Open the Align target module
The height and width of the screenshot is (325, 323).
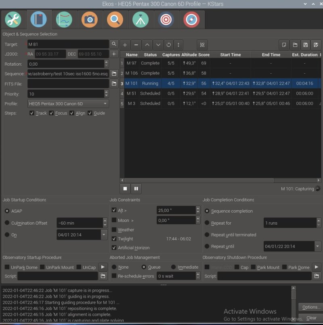click(166, 20)
